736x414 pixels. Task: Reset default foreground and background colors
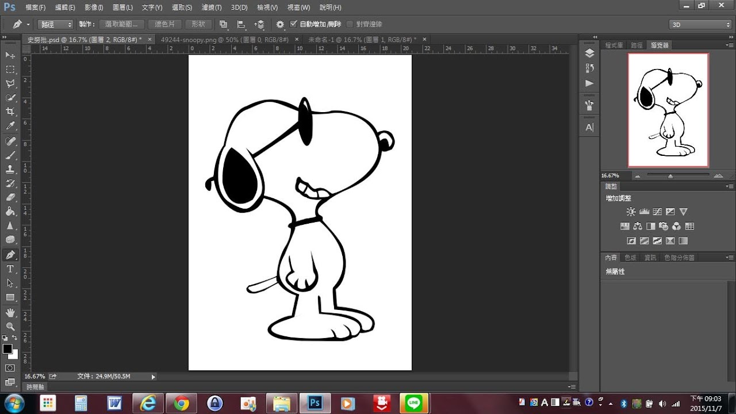5,338
